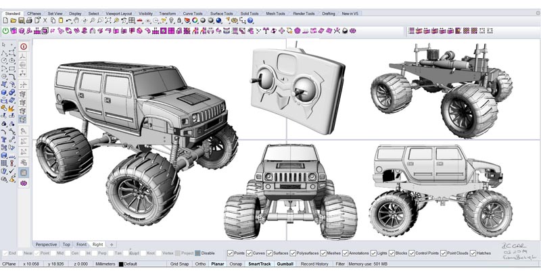Save the model using the floppy disk icon

click(21, 21)
